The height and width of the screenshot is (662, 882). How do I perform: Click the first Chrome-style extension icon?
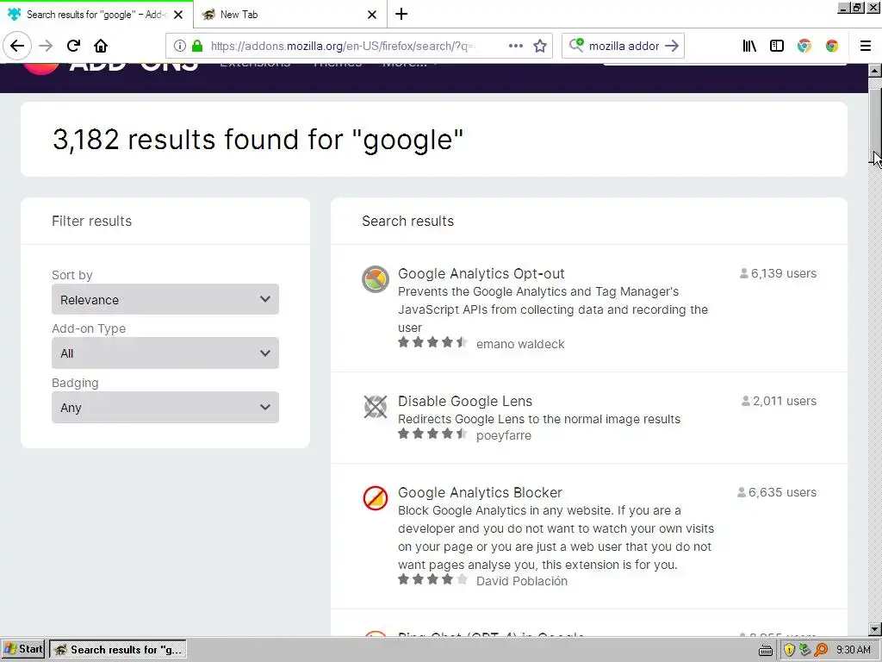coord(804,46)
